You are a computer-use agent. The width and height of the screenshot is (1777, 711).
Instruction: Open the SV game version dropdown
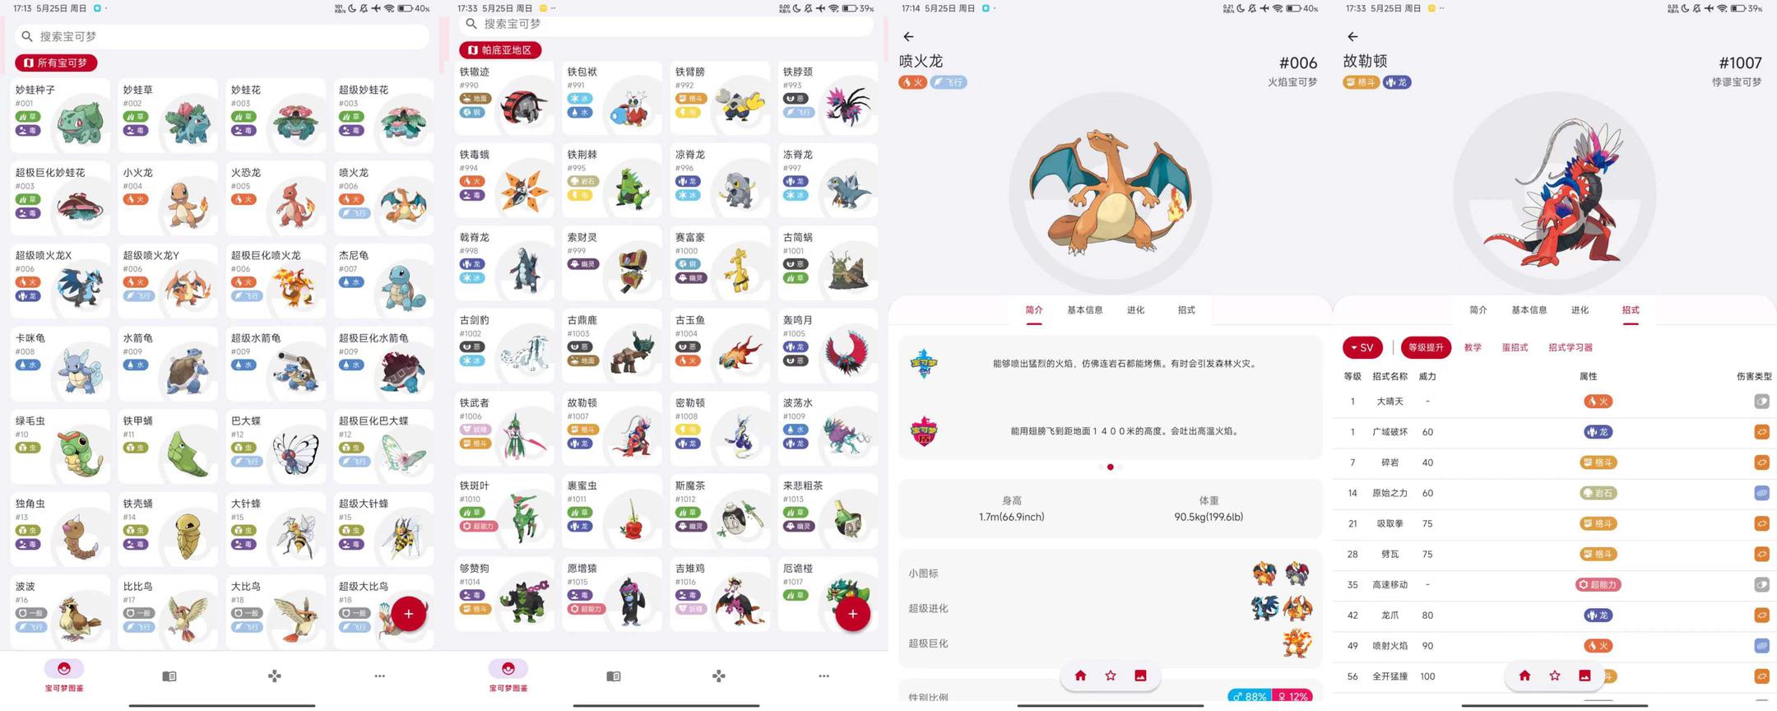1362,347
